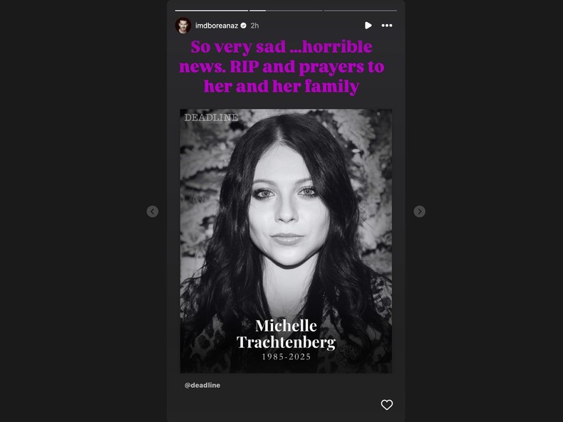Viewport: 563px width, 422px height.
Task: Click the 1985-2025 years text
Action: point(286,357)
